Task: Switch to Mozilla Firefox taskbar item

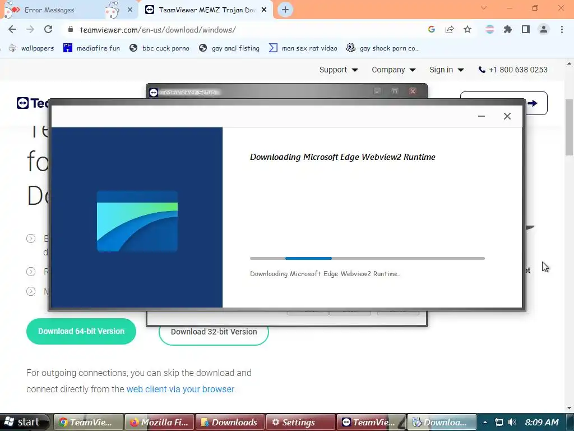Action: pyautogui.click(x=159, y=422)
